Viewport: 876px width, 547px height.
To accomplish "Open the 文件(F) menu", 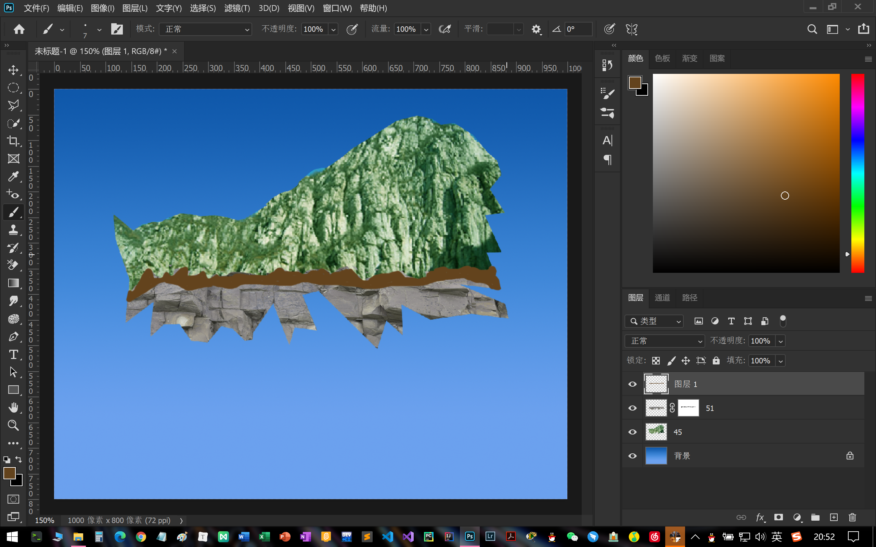I will (x=36, y=8).
